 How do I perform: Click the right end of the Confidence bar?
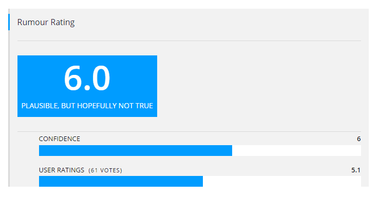pos(359,150)
